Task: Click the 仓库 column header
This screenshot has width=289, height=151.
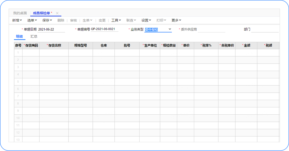Action: click(104, 46)
